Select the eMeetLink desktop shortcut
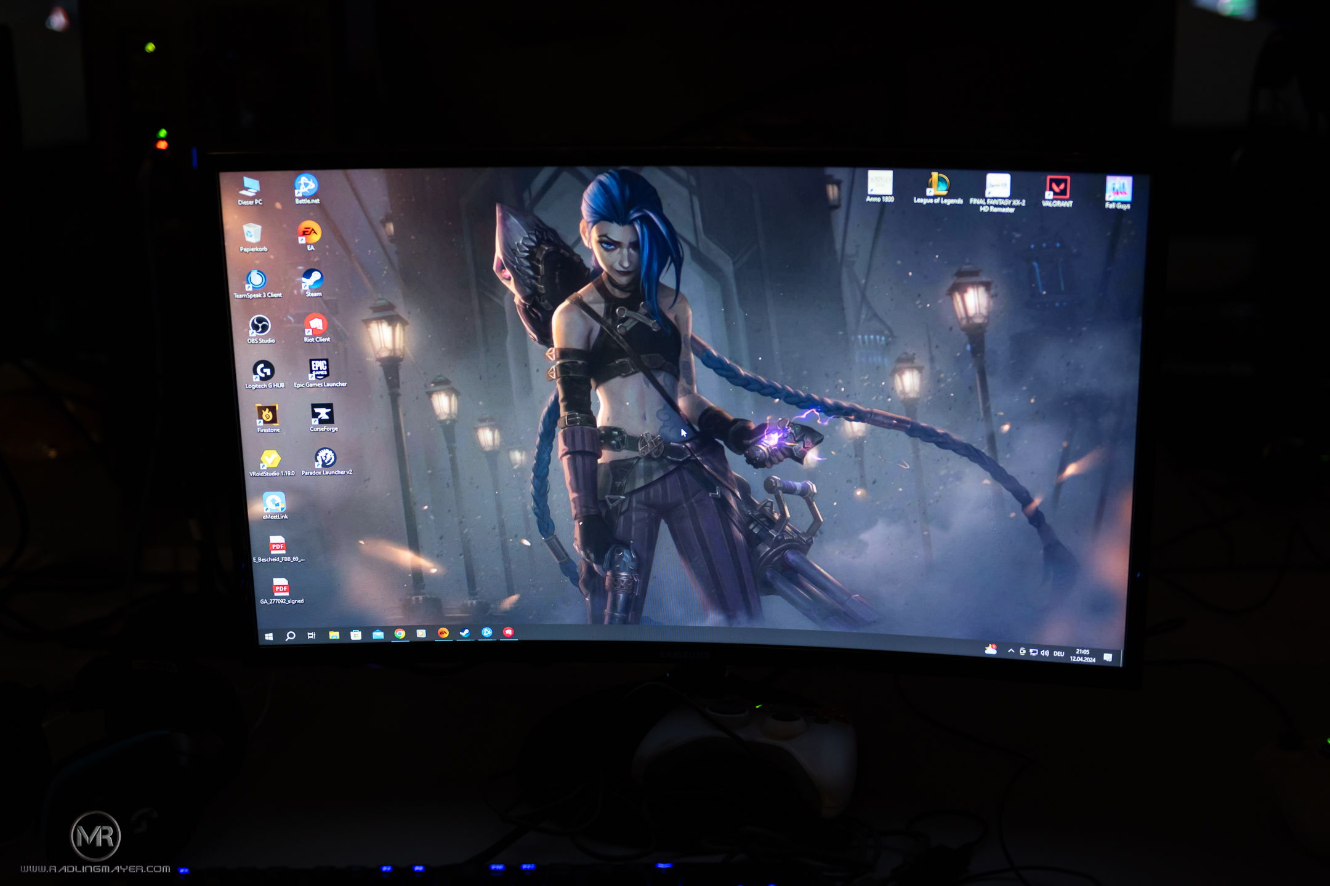 pos(275,506)
